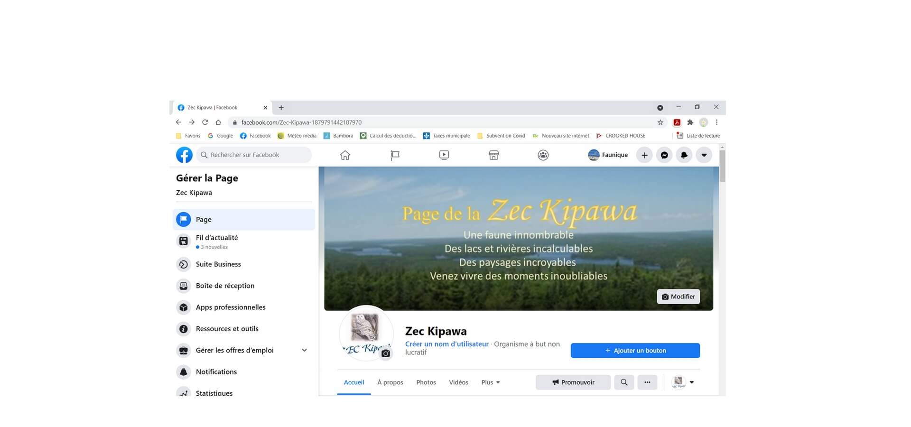Viewport: 911px width, 427px height.
Task: Open the Météo média bookmark
Action: (x=297, y=136)
